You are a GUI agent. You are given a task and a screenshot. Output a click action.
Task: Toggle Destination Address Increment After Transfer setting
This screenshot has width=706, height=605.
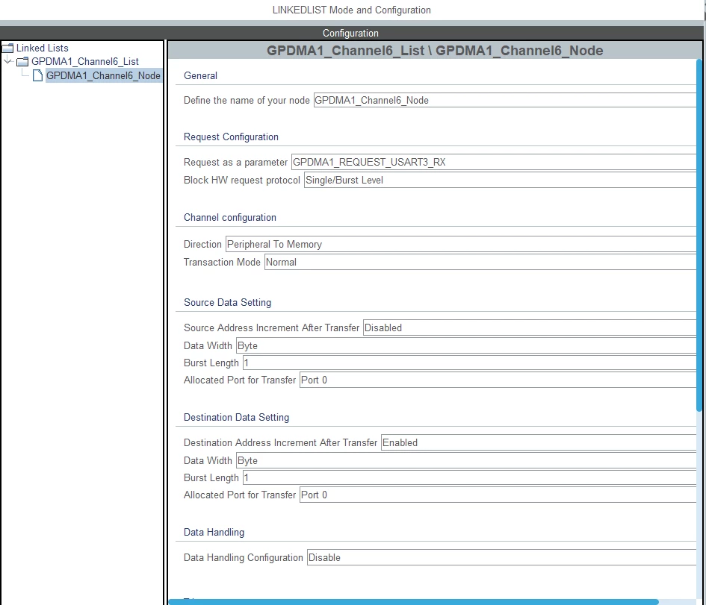539,442
